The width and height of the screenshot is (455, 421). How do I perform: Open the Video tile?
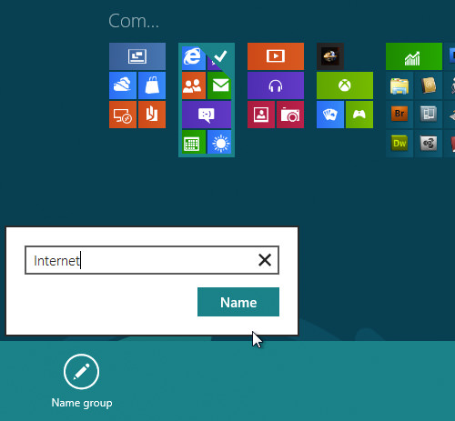pos(276,56)
